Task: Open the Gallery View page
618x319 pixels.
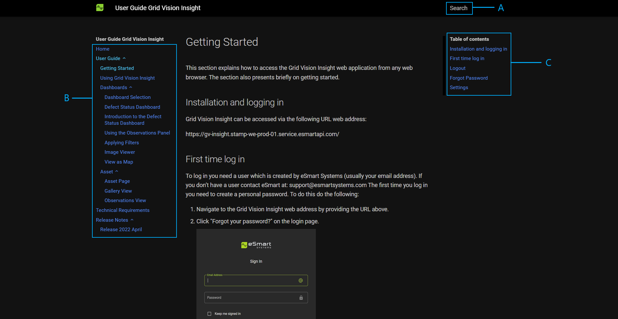Action: tap(118, 191)
